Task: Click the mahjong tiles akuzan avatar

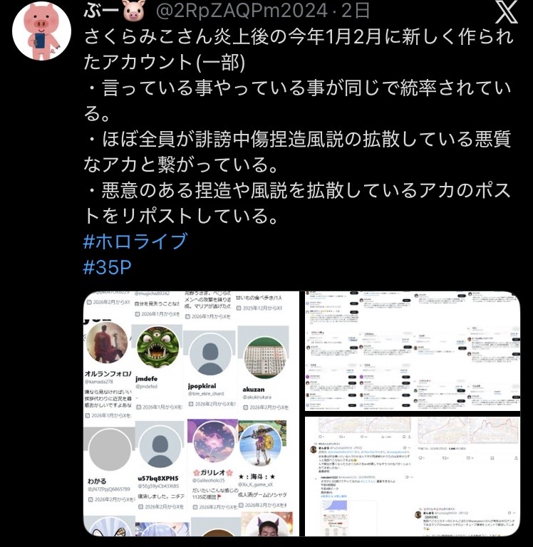Action: 265,358
